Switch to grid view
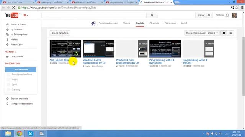 (224, 33)
